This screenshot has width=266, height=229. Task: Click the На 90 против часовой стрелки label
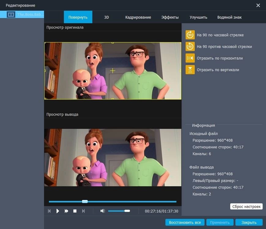coord(224,47)
